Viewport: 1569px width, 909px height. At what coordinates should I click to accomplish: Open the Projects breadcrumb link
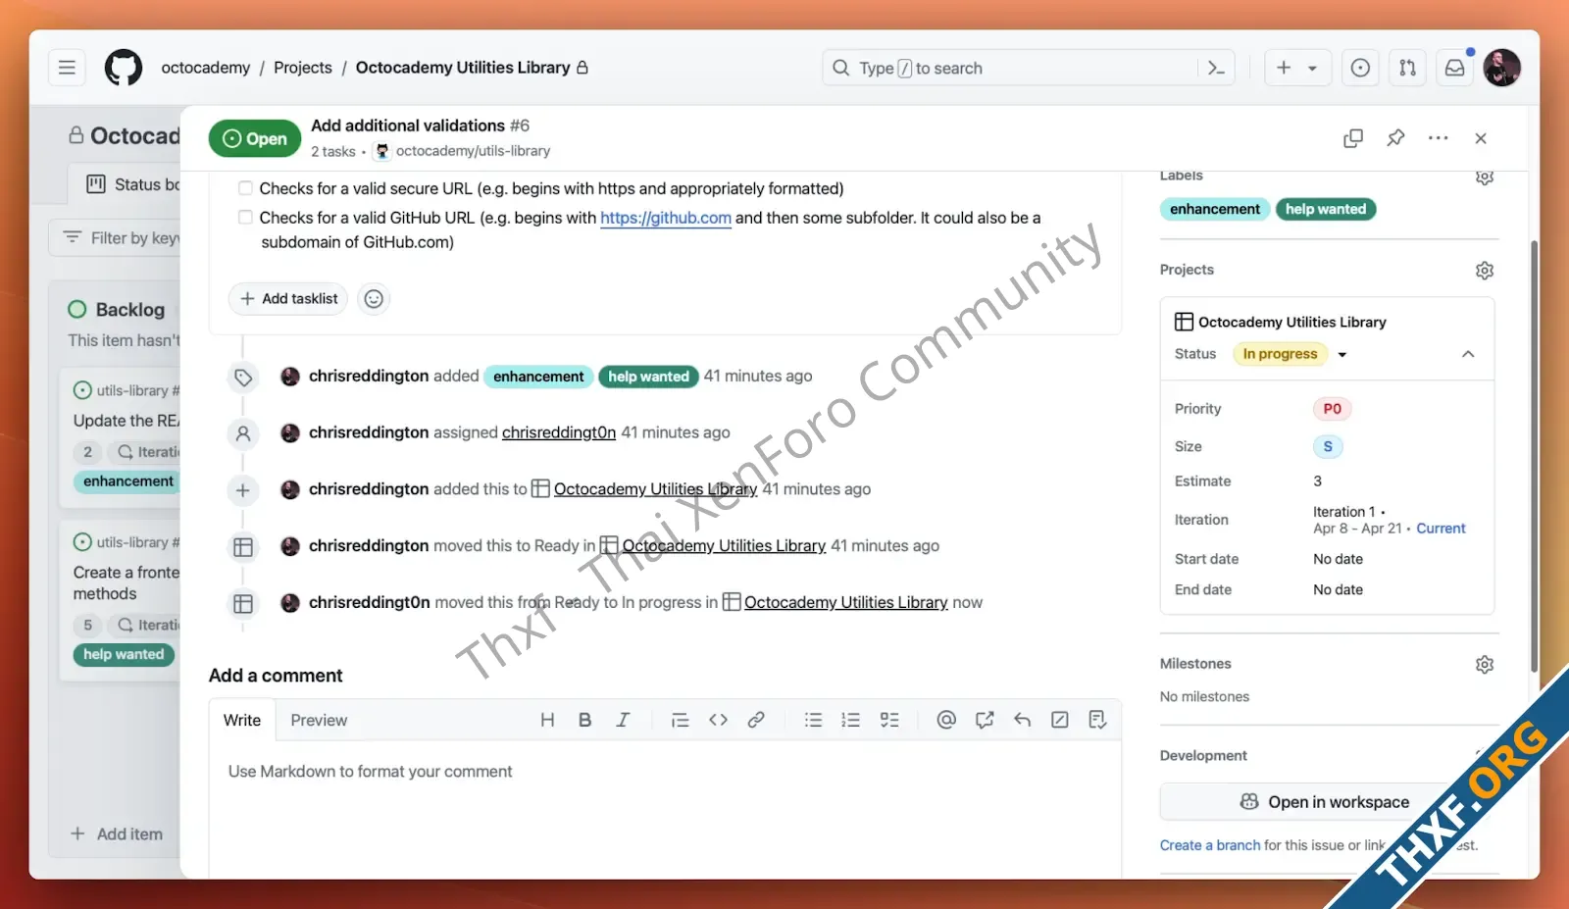pyautogui.click(x=303, y=68)
